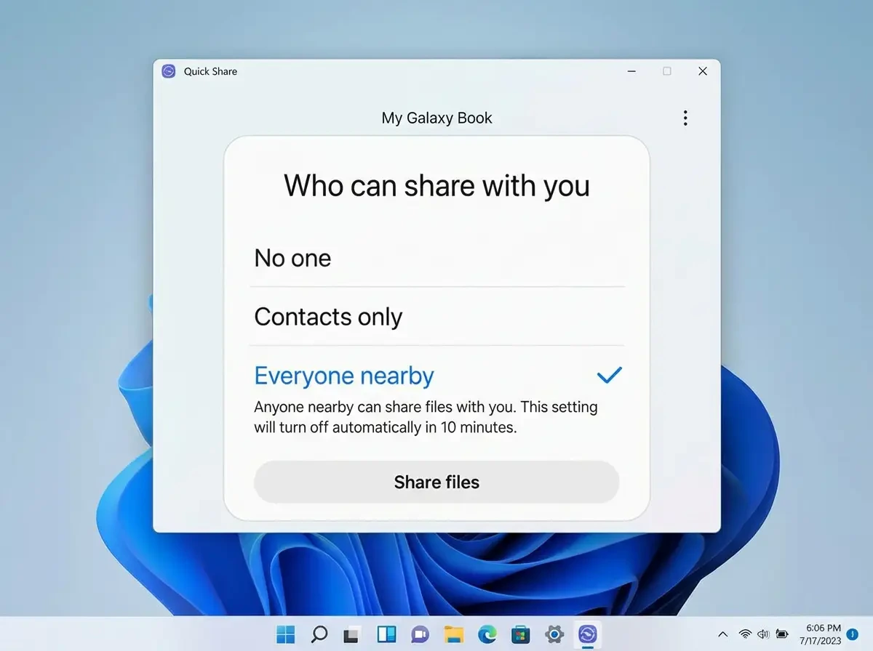Open File Explorer from taskbar
This screenshot has width=873, height=651.
pos(454,634)
